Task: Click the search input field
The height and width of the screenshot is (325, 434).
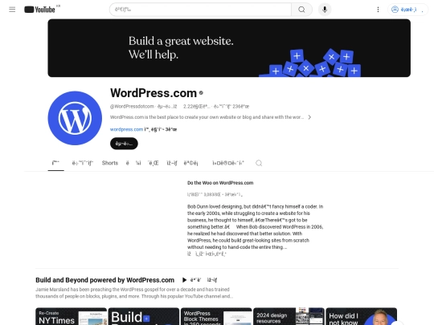Action: 200,10
